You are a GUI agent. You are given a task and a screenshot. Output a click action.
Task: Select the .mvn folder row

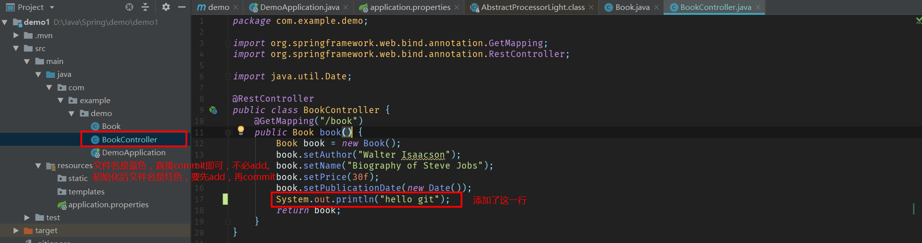pyautogui.click(x=95, y=35)
